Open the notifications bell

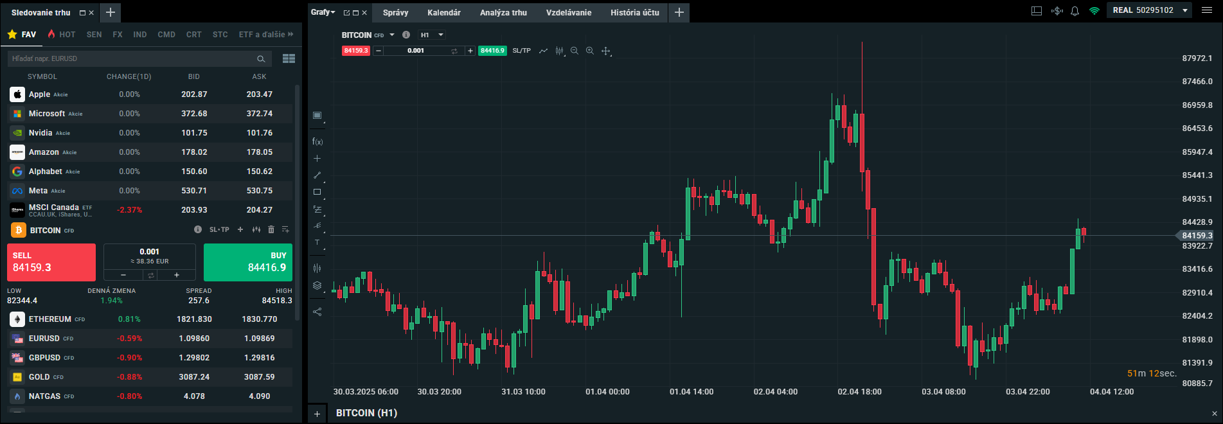1075,11
